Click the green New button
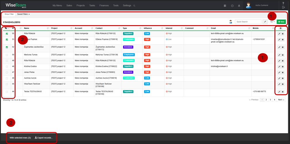290x144 pixels. 281,22
